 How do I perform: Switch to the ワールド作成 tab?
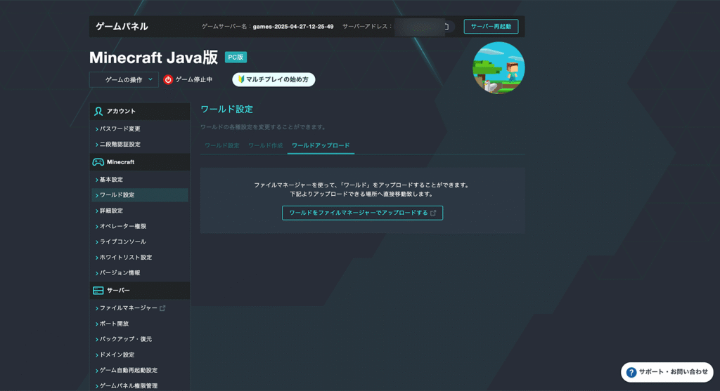click(265, 146)
